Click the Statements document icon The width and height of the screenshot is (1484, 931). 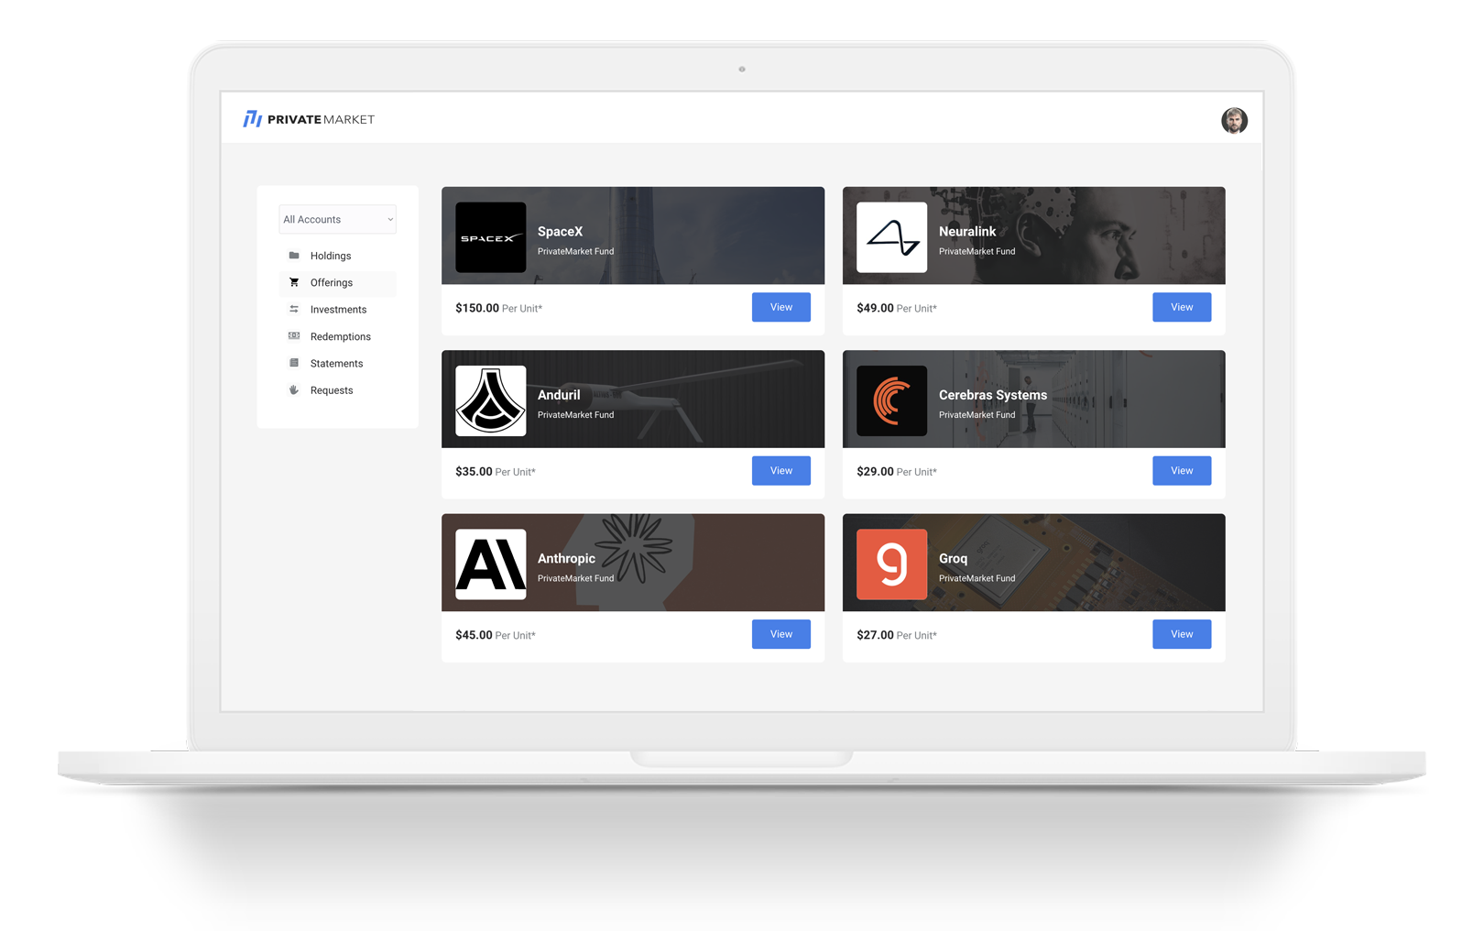(x=294, y=363)
